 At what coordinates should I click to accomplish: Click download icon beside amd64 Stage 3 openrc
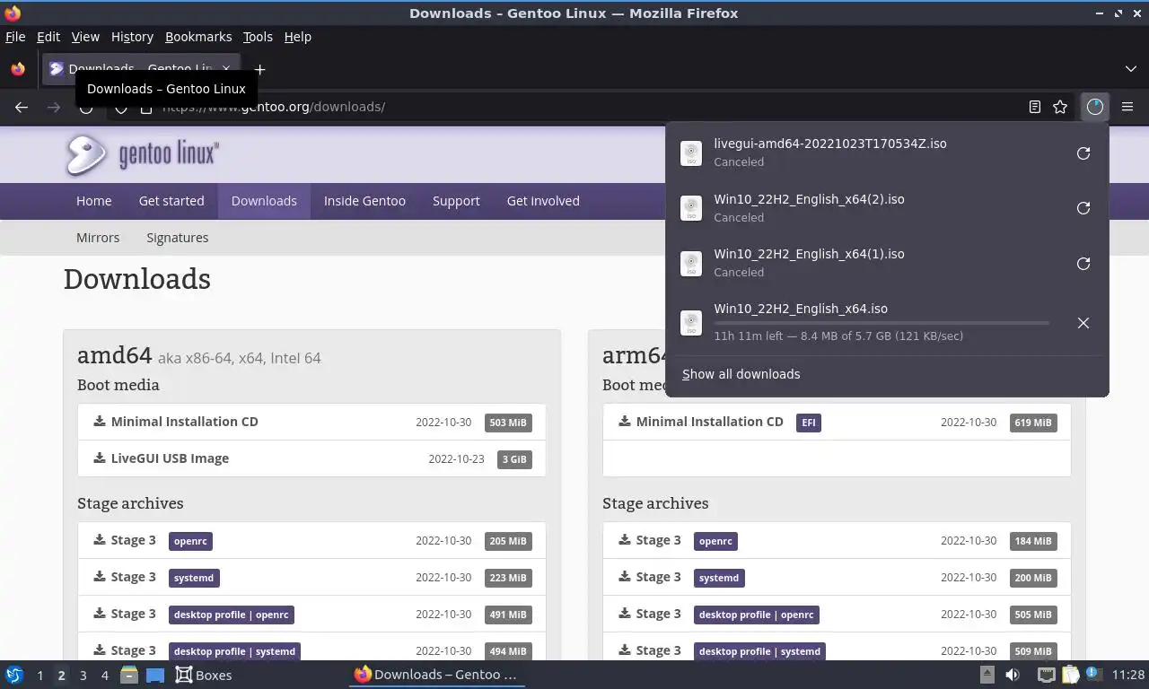[x=100, y=540]
